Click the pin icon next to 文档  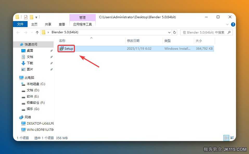(51, 57)
